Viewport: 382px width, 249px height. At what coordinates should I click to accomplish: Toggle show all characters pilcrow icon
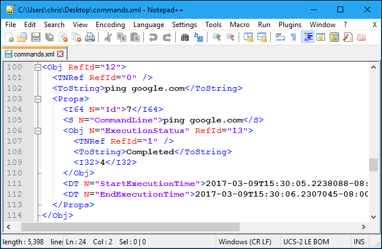click(x=294, y=37)
